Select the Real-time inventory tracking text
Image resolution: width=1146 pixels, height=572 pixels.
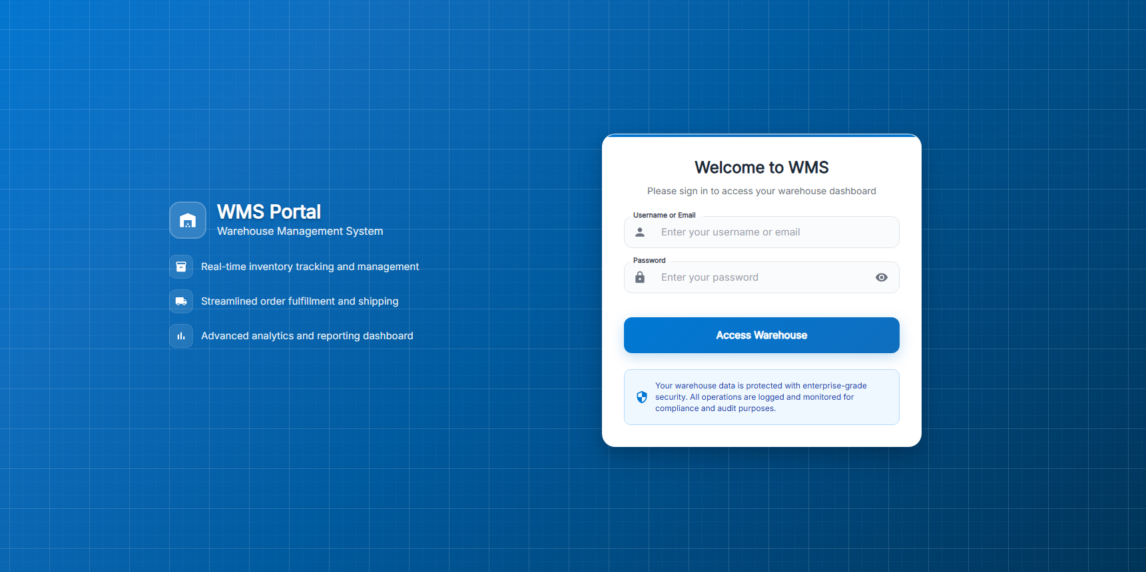pyautogui.click(x=310, y=267)
